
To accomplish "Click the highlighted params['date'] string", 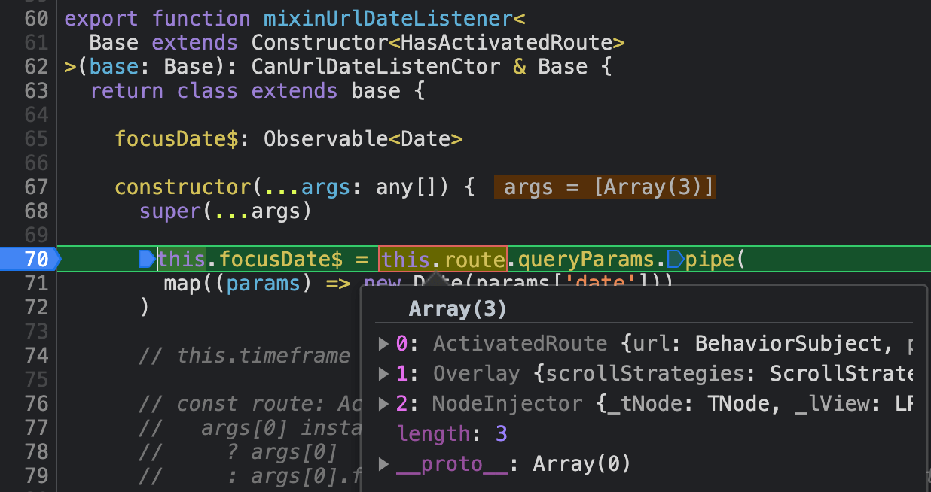I will tap(603, 283).
